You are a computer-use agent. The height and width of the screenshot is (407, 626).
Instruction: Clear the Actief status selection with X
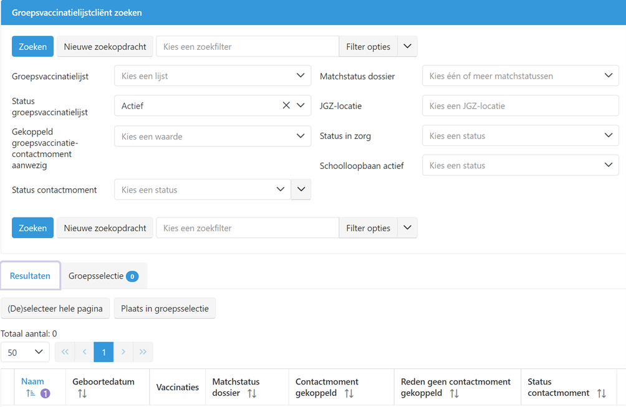click(286, 106)
